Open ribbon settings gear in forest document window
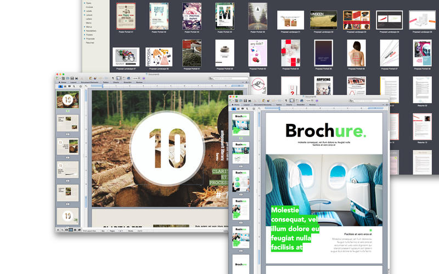This screenshot has height=274, width=439. click(246, 83)
